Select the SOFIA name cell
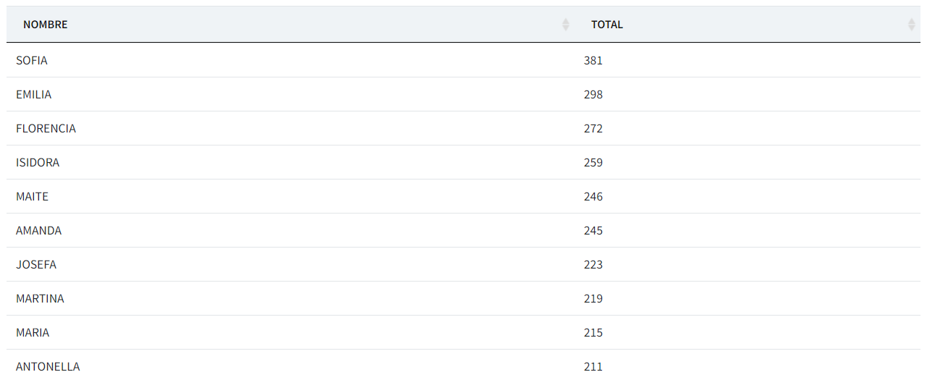The image size is (927, 380). point(32,61)
